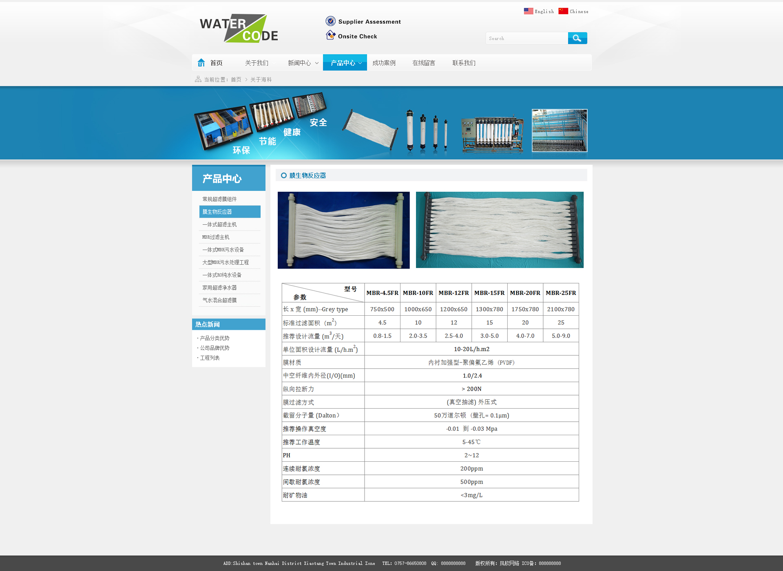Expand the 产品中心 dropdown arrow
Screen dimensions: 783x571
360,63
